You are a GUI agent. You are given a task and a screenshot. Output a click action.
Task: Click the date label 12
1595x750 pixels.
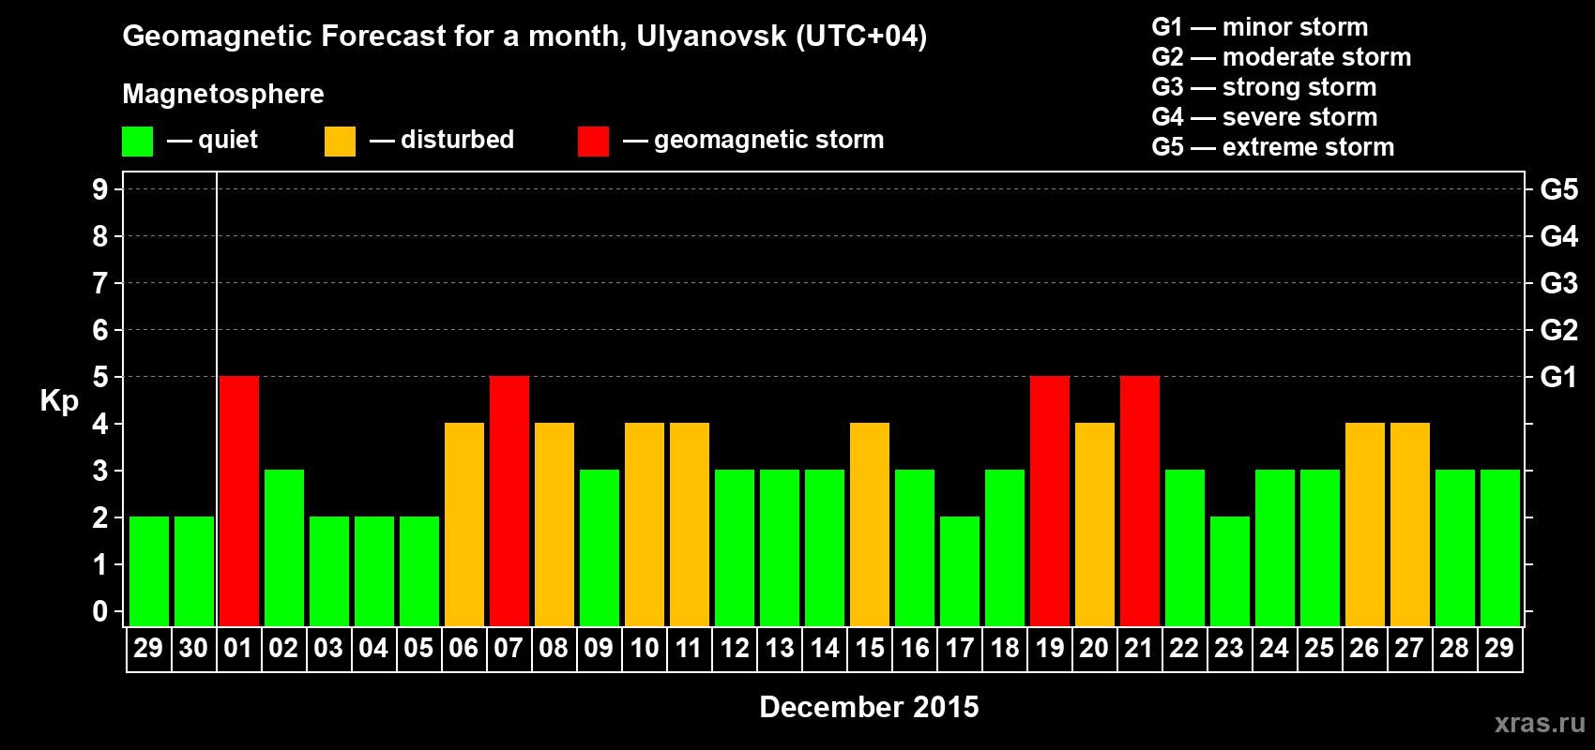[734, 648]
